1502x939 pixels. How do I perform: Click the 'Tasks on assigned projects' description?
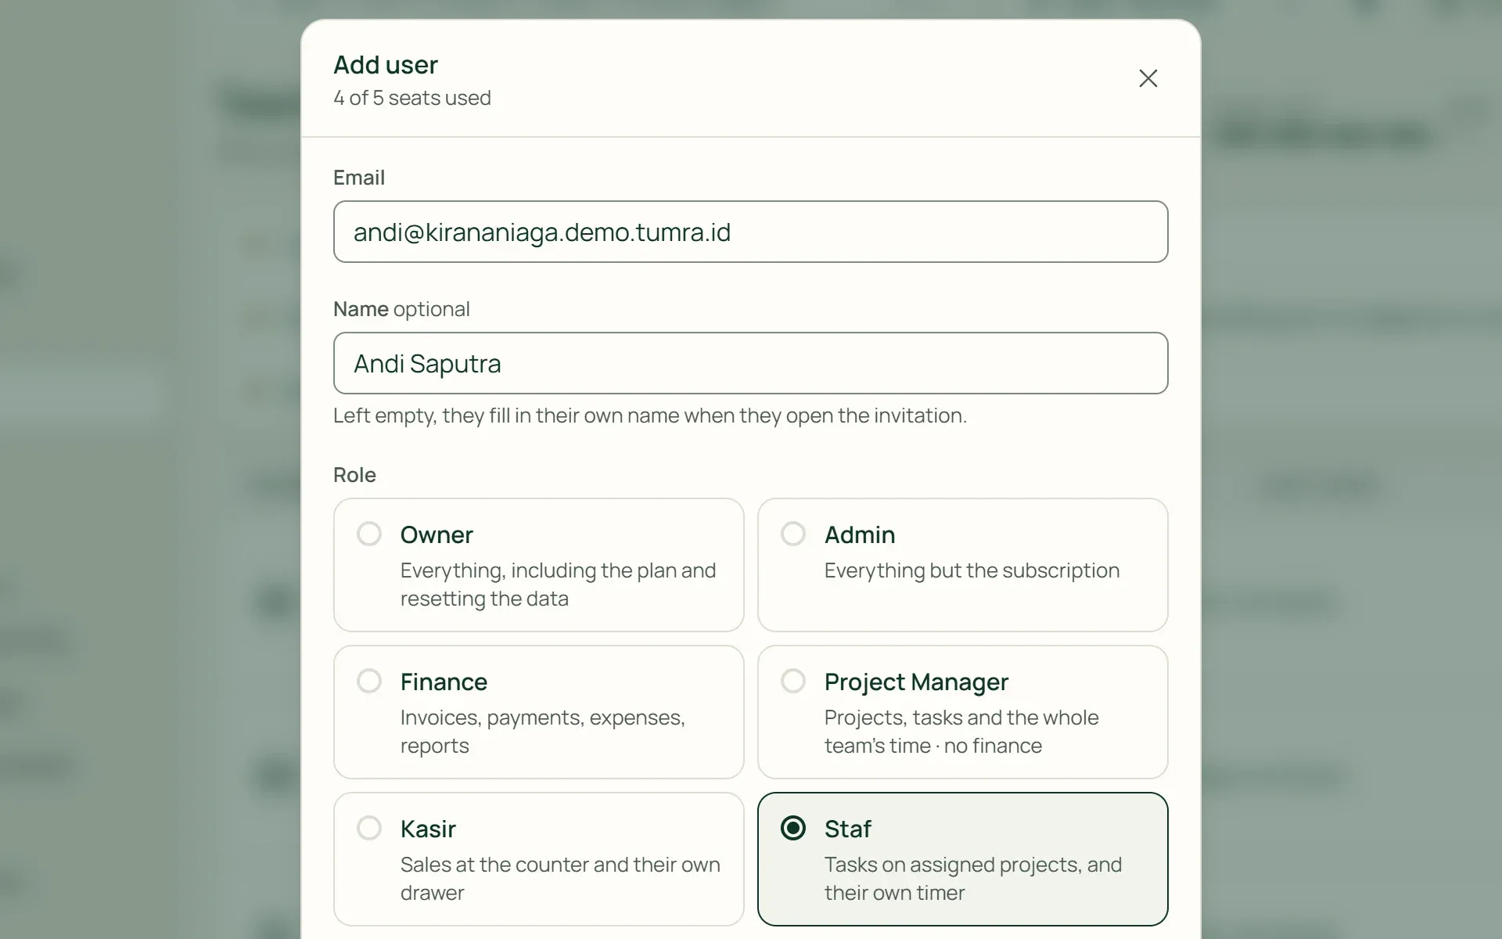tap(973, 879)
